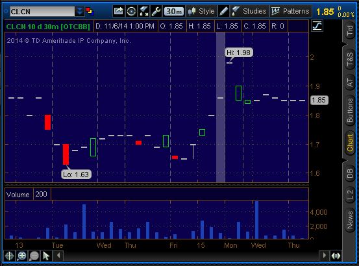Click the red-yellow-blue color link swatch
The image size is (359, 266).
pos(90,11)
